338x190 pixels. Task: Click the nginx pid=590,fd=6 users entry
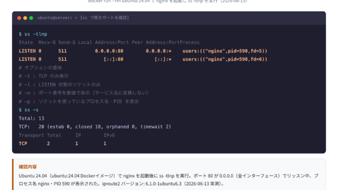(x=225, y=59)
